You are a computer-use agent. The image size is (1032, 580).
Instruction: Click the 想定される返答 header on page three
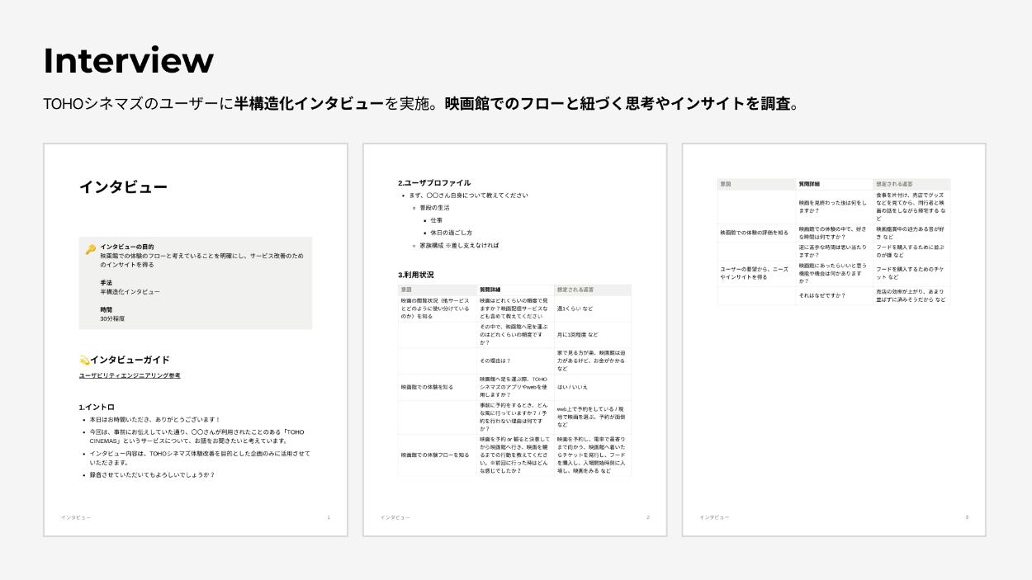tap(893, 184)
